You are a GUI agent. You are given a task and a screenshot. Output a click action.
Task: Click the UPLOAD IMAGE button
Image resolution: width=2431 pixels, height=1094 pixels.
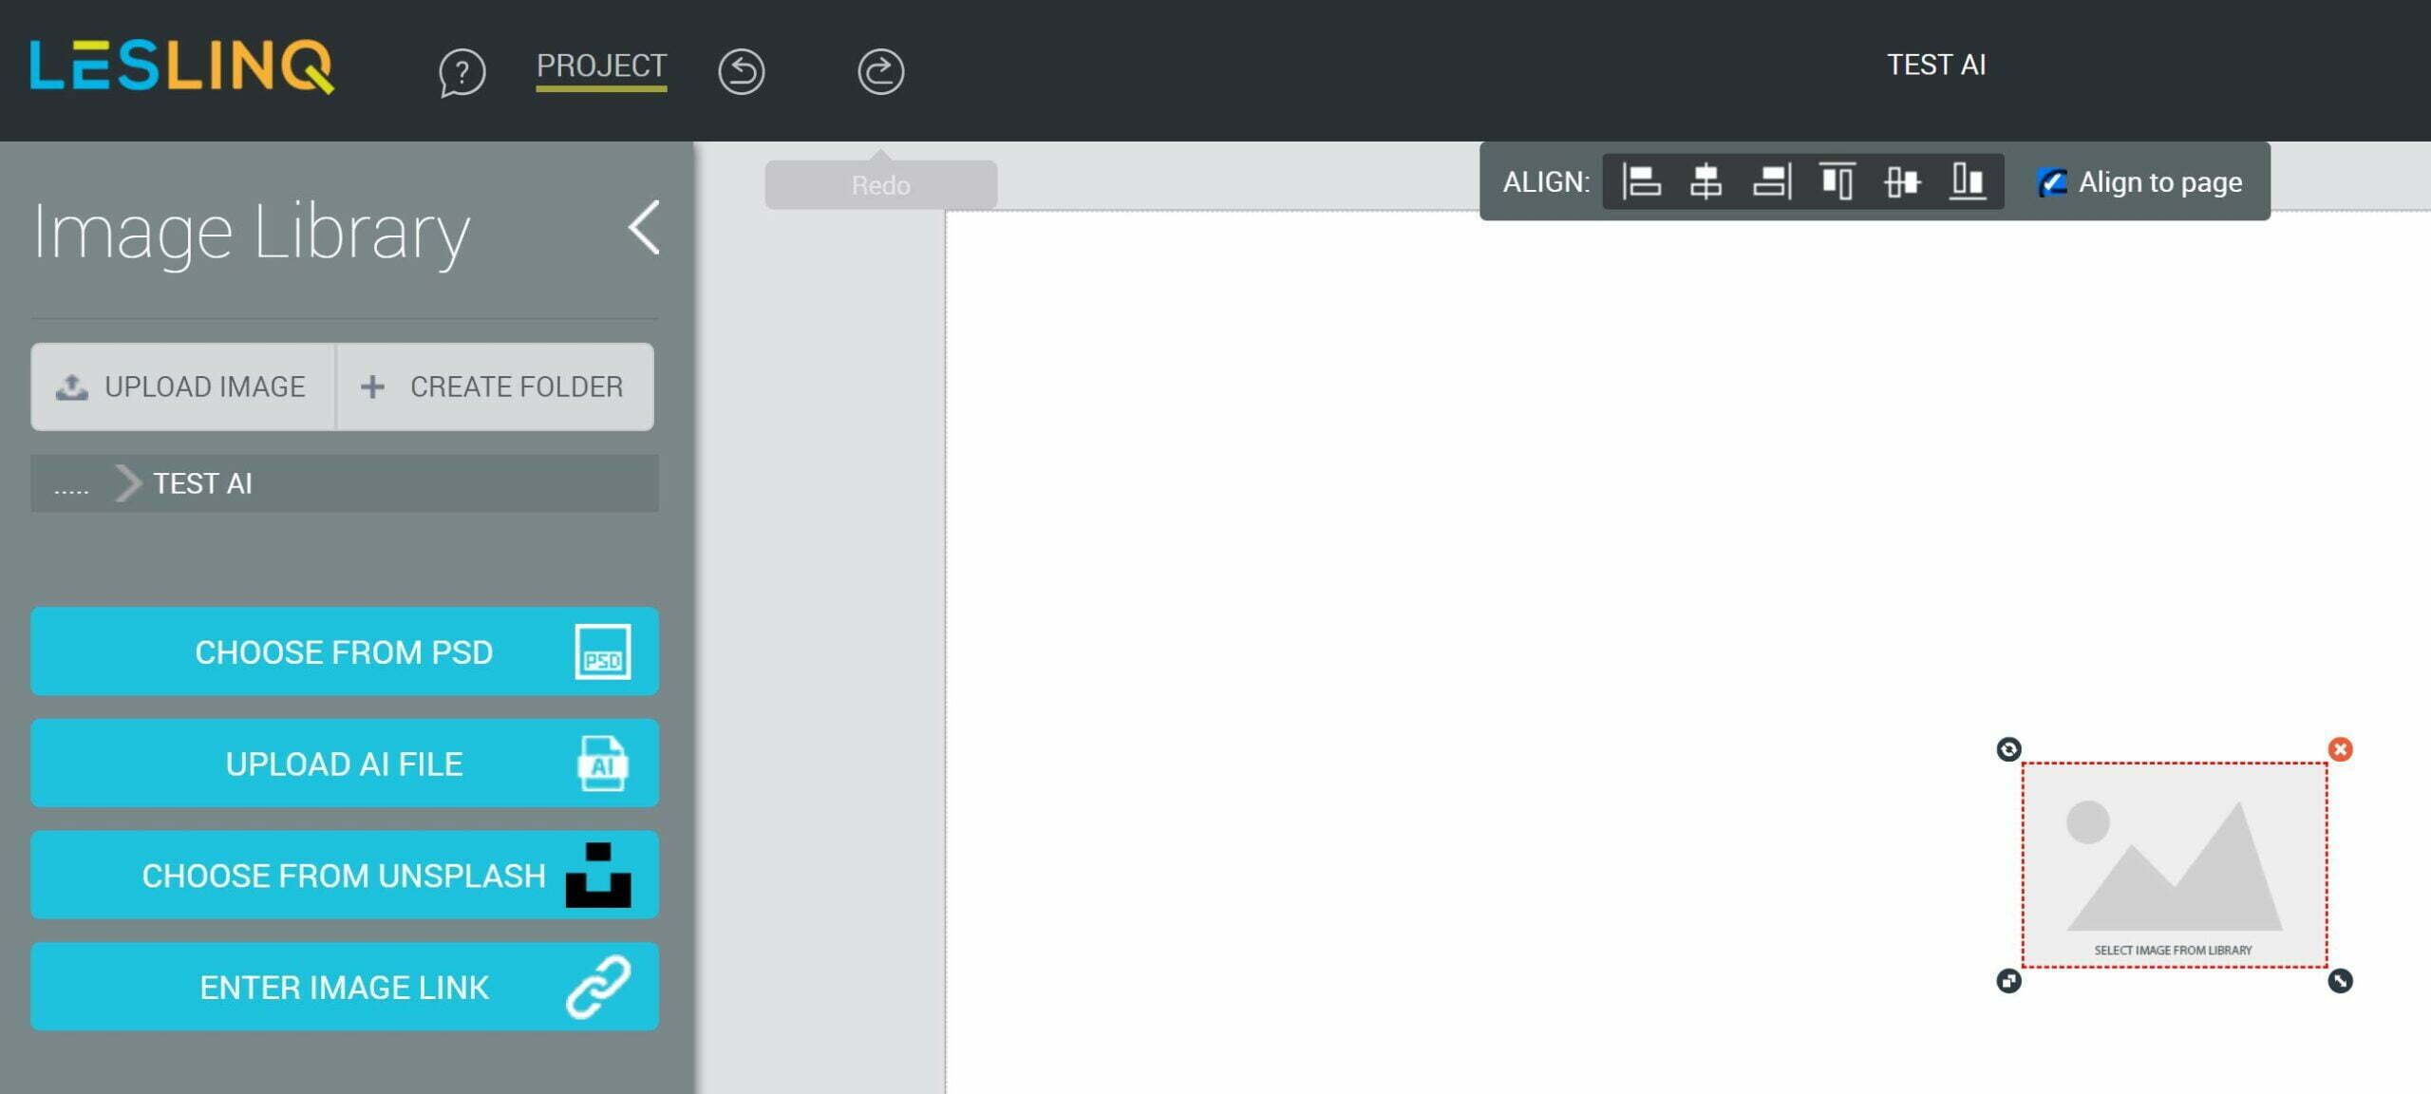coord(181,387)
